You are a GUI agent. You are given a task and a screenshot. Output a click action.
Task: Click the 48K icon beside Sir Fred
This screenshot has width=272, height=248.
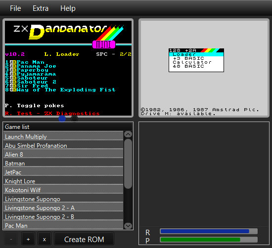(13, 85)
